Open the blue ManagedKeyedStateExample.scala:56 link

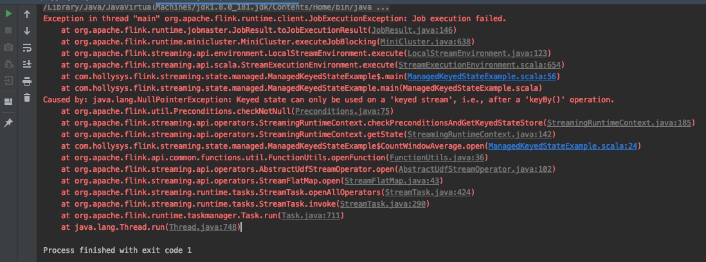tap(482, 77)
